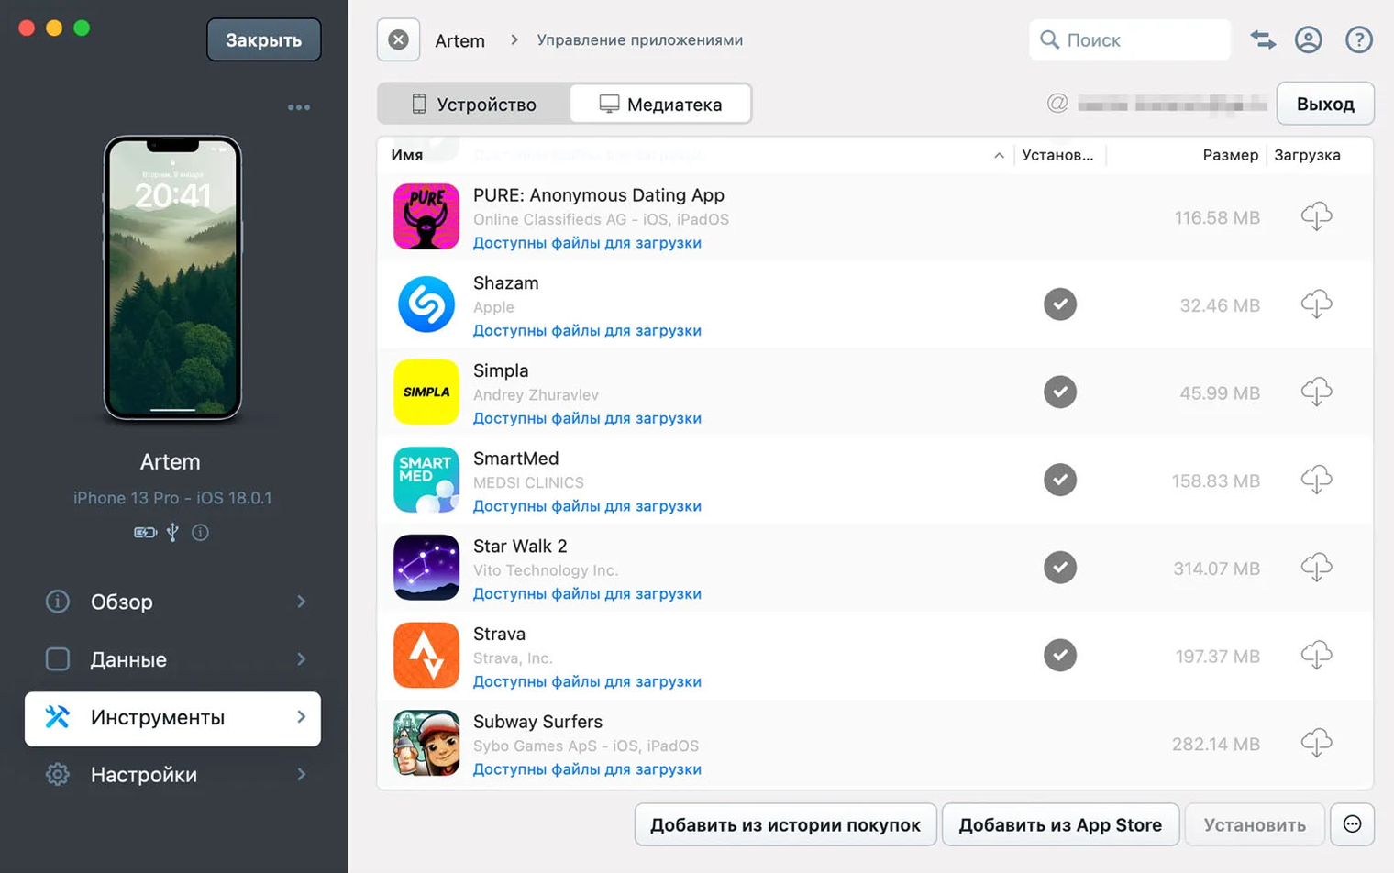The width and height of the screenshot is (1394, 873).
Task: Click Strava's cloud download icon
Action: pos(1316,656)
